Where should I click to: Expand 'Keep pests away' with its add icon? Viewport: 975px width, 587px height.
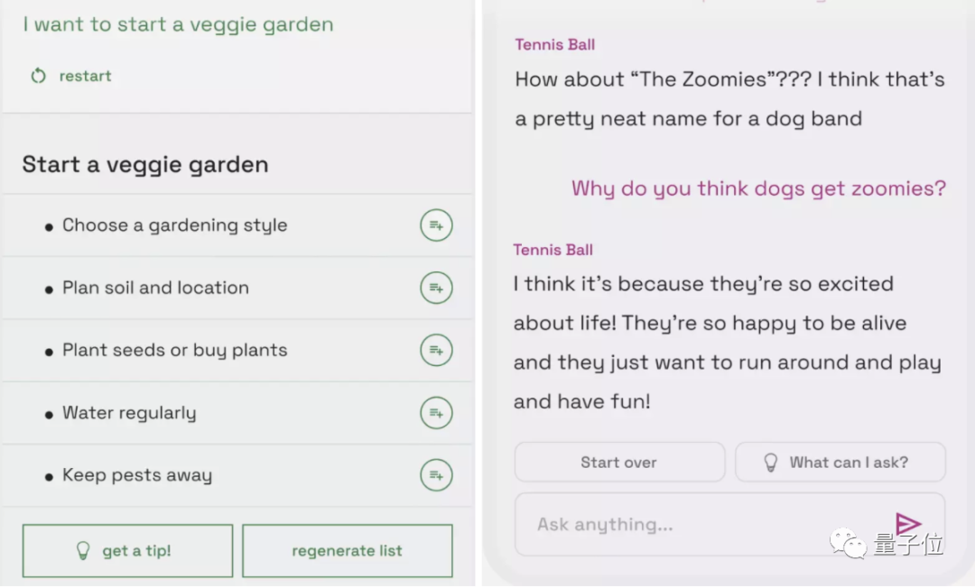436,475
